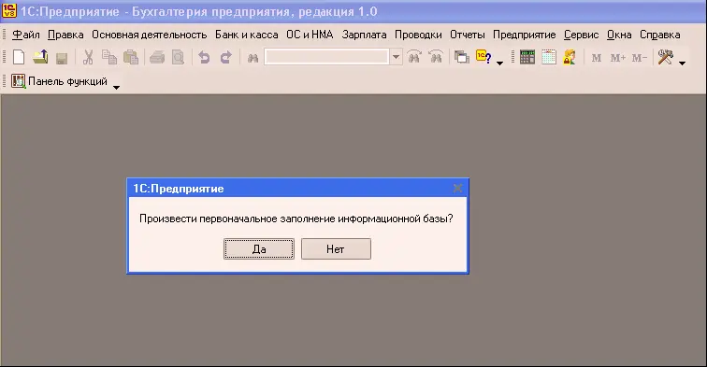
Task: Click the Print icon
Action: point(157,57)
